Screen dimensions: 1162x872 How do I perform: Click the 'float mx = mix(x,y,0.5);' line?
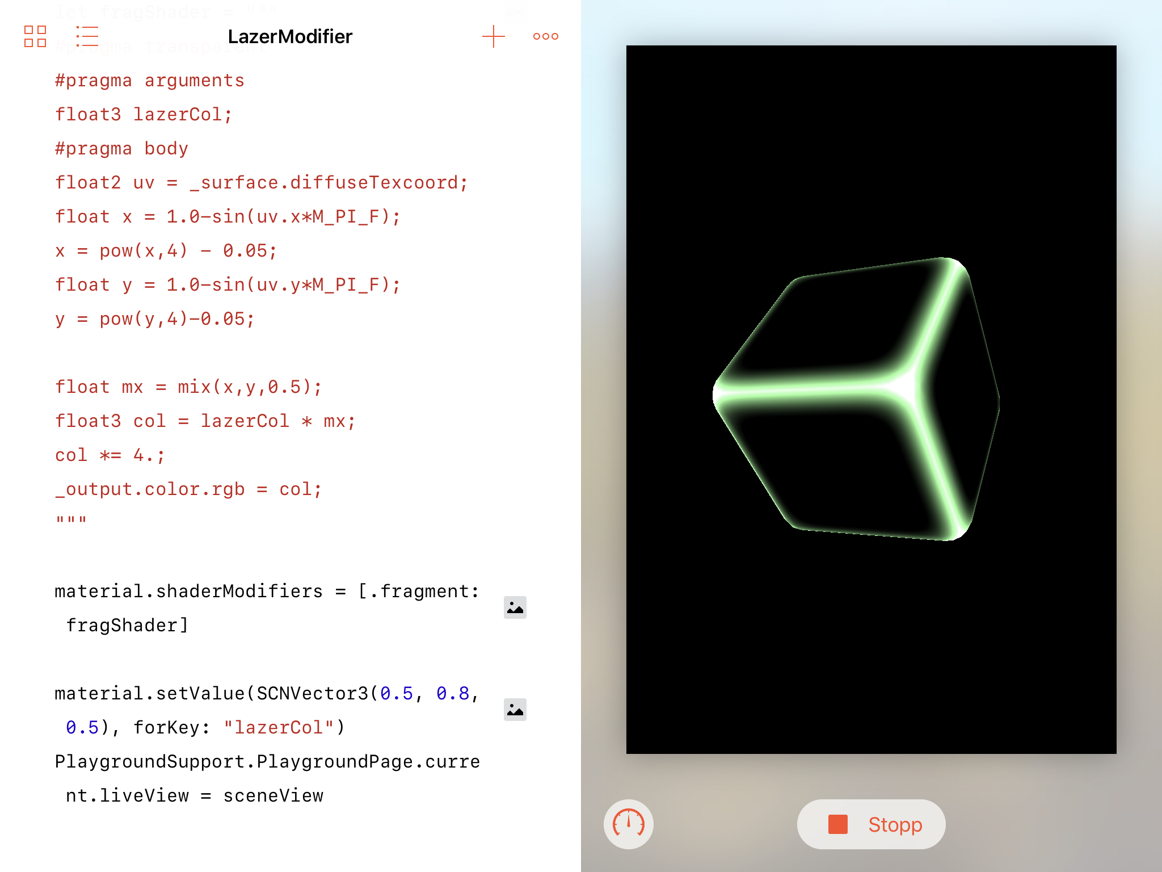(189, 387)
